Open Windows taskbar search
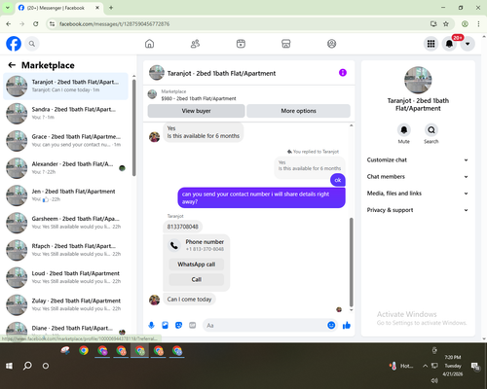487x389 pixels. click(x=27, y=366)
